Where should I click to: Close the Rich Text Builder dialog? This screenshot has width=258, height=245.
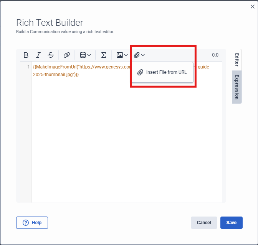pos(252,7)
